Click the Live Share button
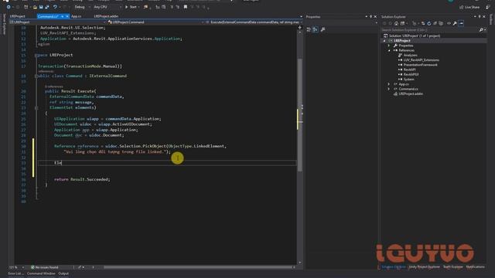 click(x=469, y=7)
